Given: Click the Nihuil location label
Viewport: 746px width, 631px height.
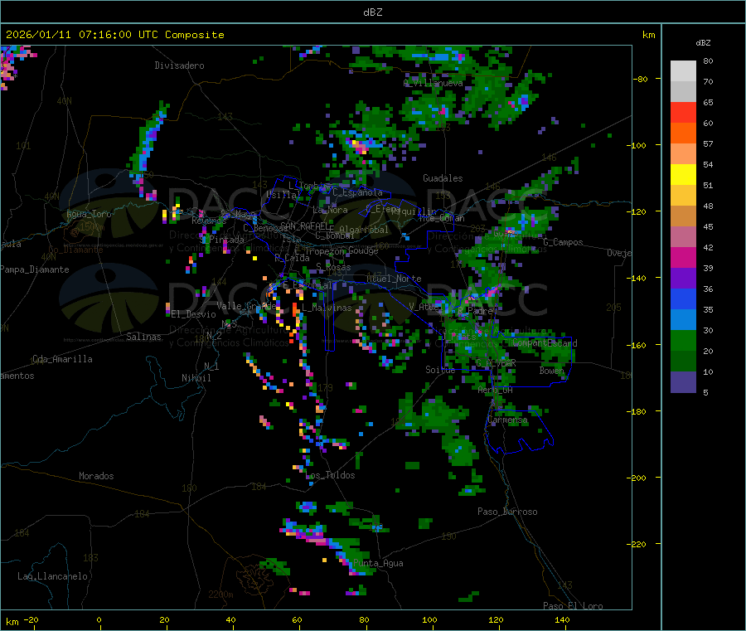Looking at the screenshot, I should click(x=196, y=378).
